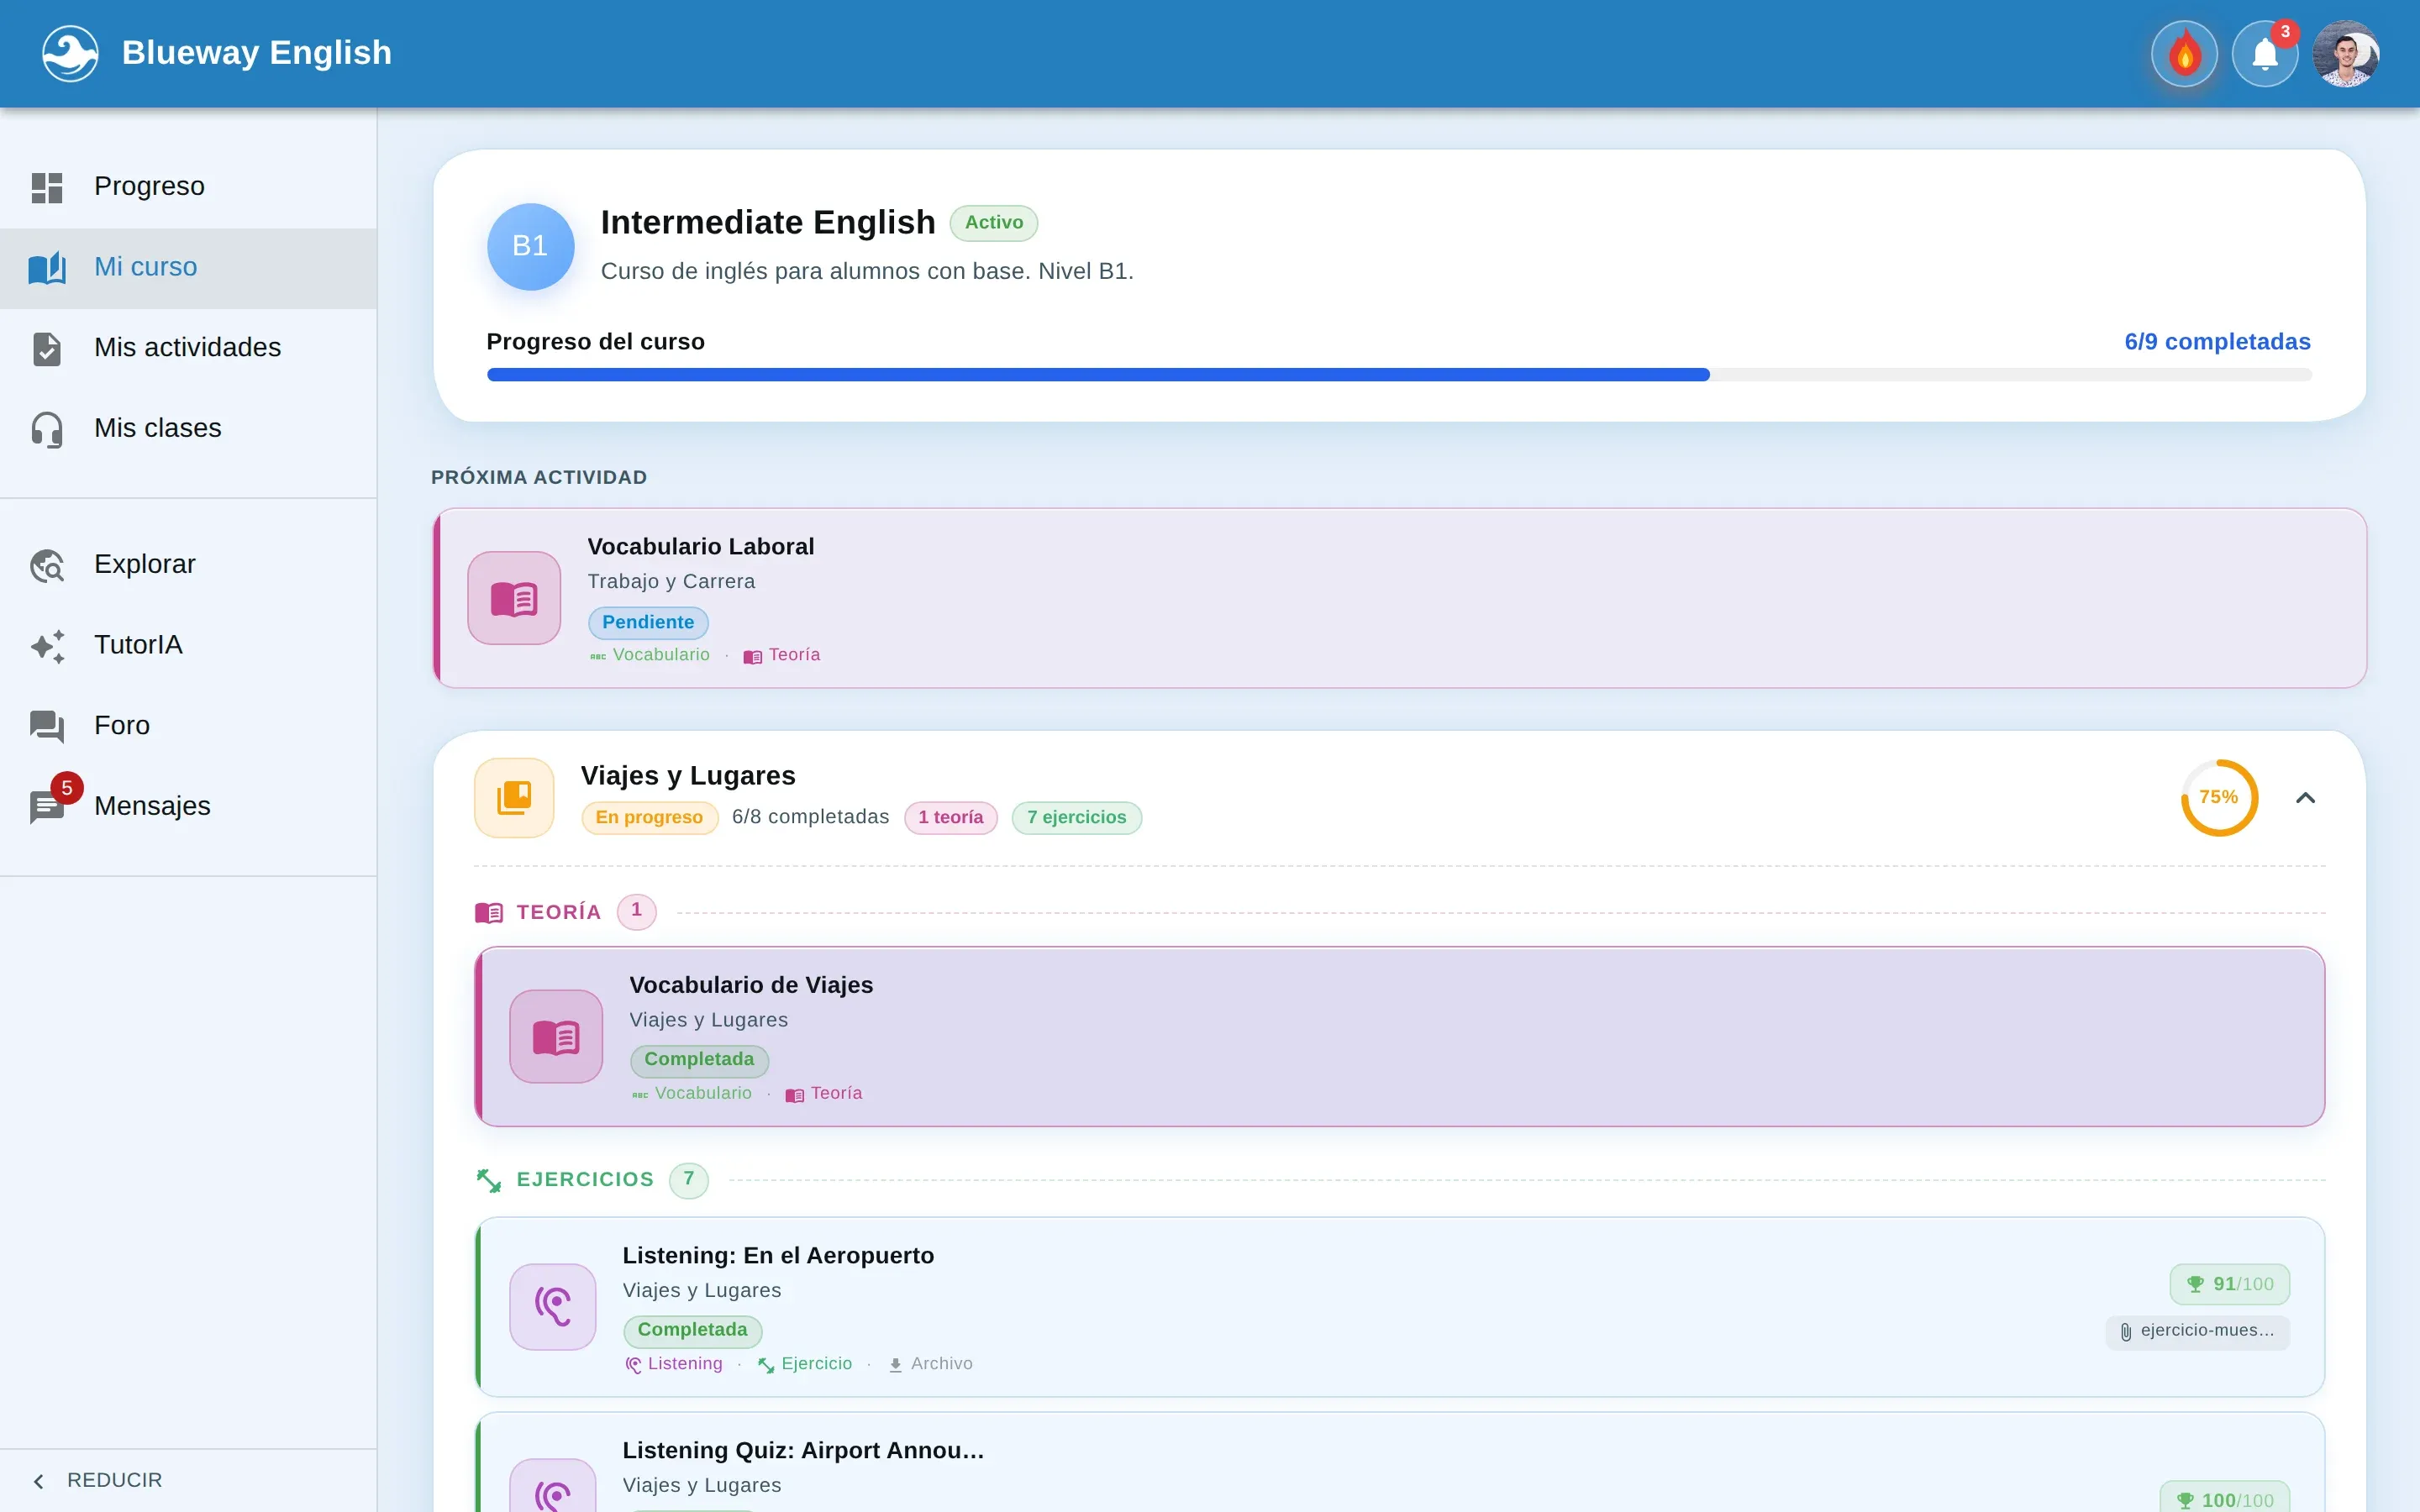Screen dimensions: 2420x1512
Task: Open the Vocabulario Laboral next activity card
Action: point(1399,598)
